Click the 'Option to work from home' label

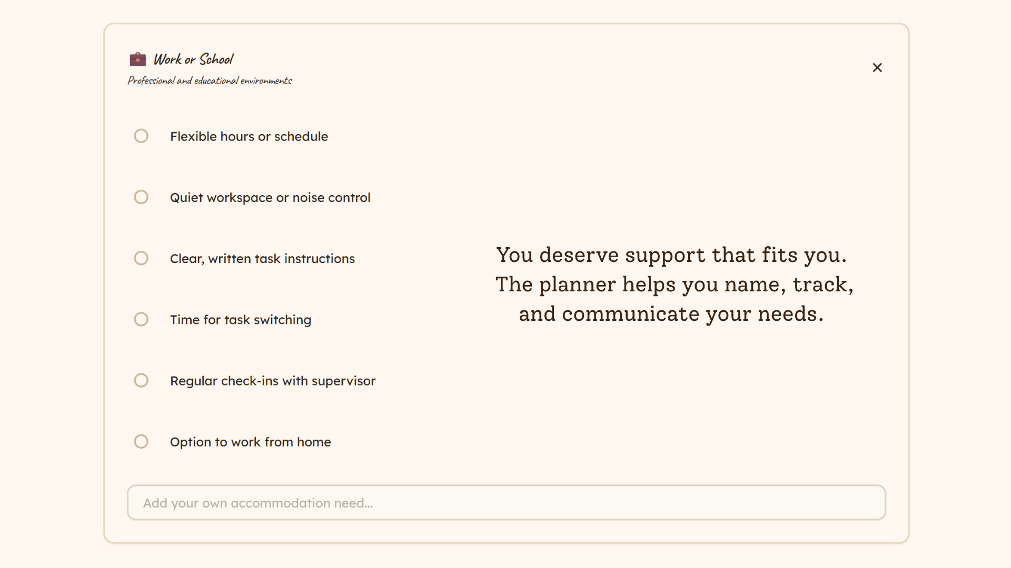pos(250,442)
